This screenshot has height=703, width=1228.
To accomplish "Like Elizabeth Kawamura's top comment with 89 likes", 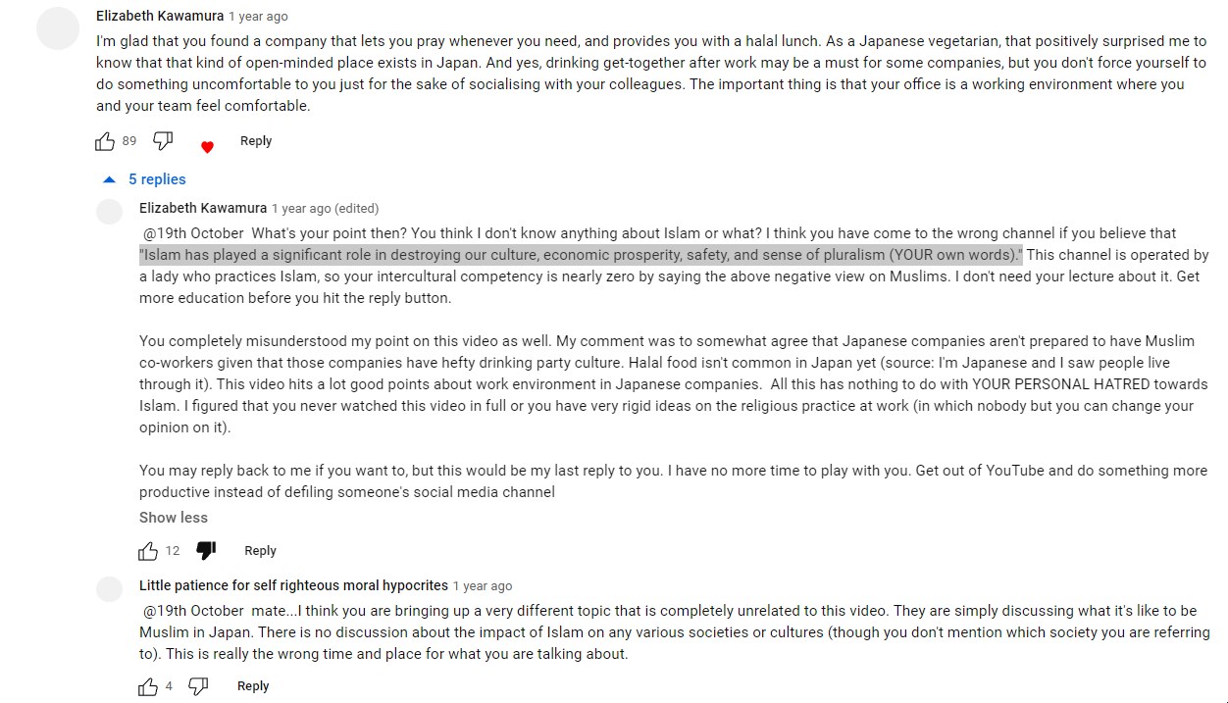I will pos(105,142).
